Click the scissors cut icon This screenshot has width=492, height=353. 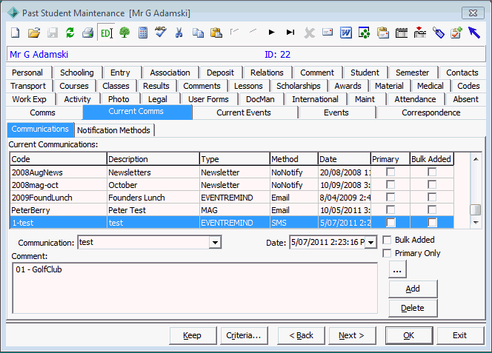pyautogui.click(x=179, y=33)
